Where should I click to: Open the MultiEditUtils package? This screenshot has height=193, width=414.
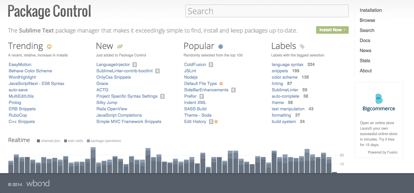[x=21, y=96]
